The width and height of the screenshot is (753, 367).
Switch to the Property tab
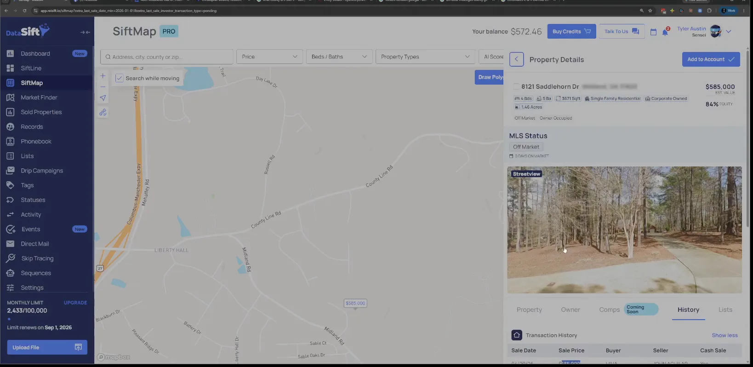pos(529,310)
